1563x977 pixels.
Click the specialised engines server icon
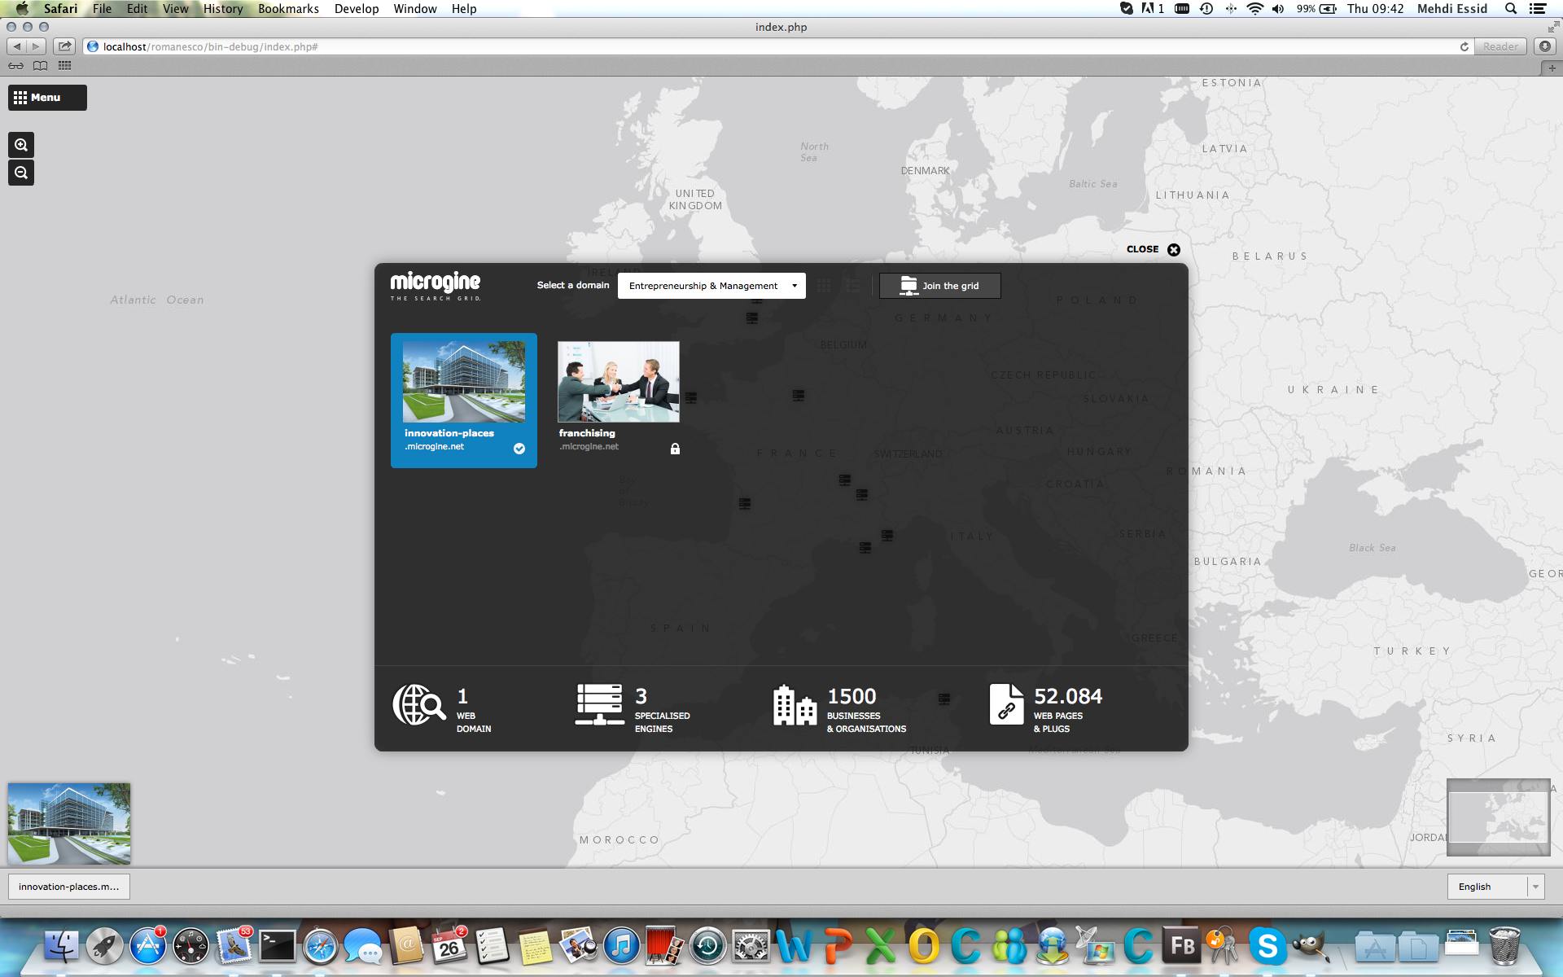click(x=600, y=704)
